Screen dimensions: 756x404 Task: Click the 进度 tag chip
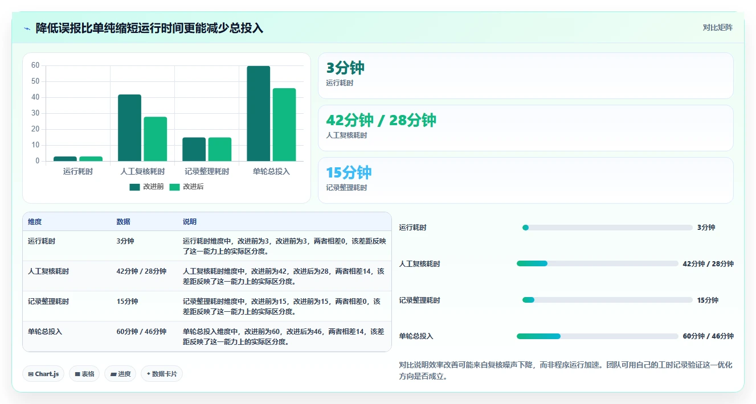(120, 374)
